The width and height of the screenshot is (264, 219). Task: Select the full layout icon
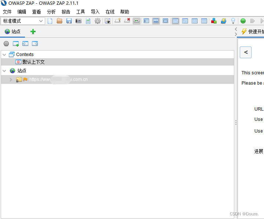[x=166, y=21]
